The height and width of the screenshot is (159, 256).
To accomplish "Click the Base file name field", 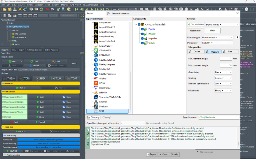I will tap(219, 118).
